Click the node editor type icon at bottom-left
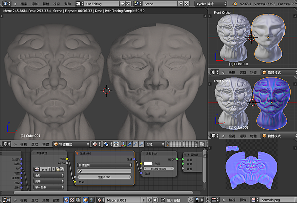This screenshot has width=297, height=203. click(x=6, y=200)
